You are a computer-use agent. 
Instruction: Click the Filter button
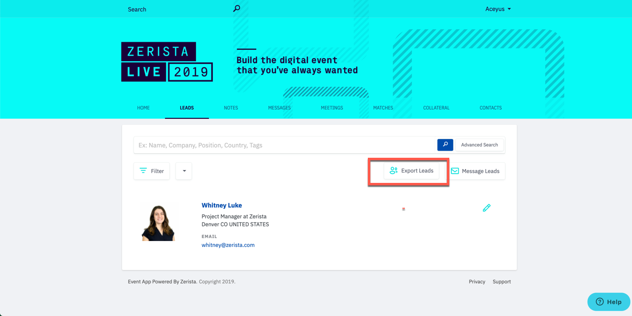[152, 171]
